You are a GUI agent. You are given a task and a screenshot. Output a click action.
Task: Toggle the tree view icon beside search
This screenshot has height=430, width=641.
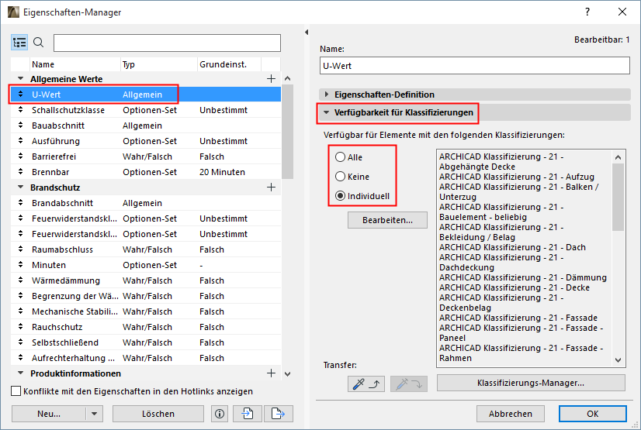(x=19, y=43)
